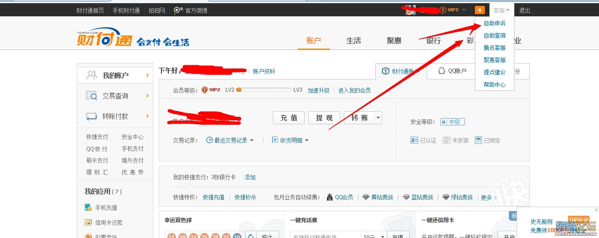This screenshot has height=238, width=599.
Task: Switch to the 生活 main tab
Action: 353,40
